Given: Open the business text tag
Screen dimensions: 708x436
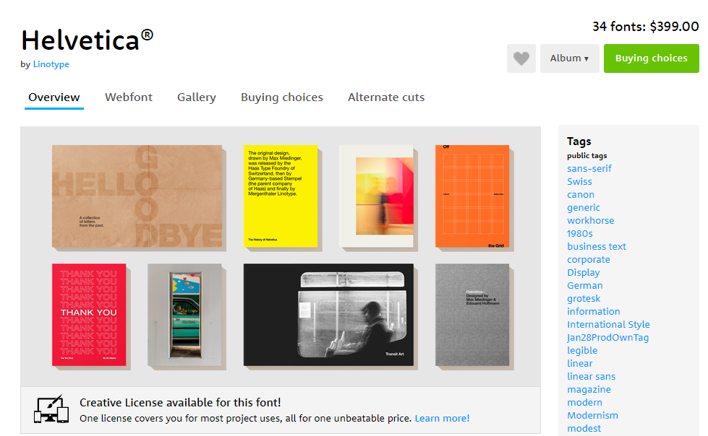Looking at the screenshot, I should 597,247.
